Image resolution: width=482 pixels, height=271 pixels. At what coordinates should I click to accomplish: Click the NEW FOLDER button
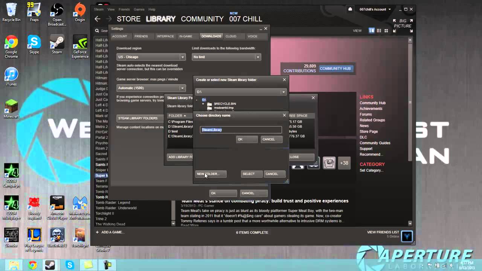pyautogui.click(x=210, y=174)
